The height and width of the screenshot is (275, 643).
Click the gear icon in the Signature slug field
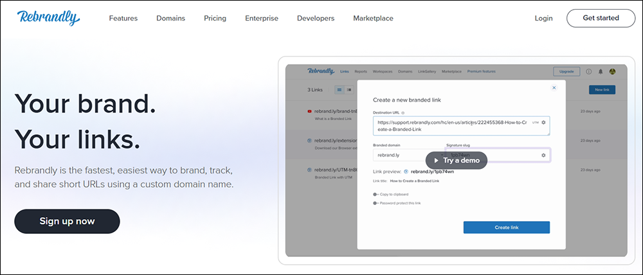click(544, 155)
